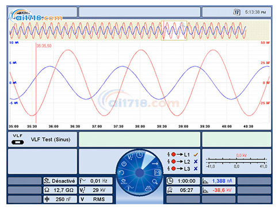Select the print/export icon on the wheel
This screenshot has width=279, height=210.
coord(148,189)
